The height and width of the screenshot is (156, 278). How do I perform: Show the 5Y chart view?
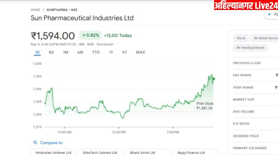(x=124, y=52)
